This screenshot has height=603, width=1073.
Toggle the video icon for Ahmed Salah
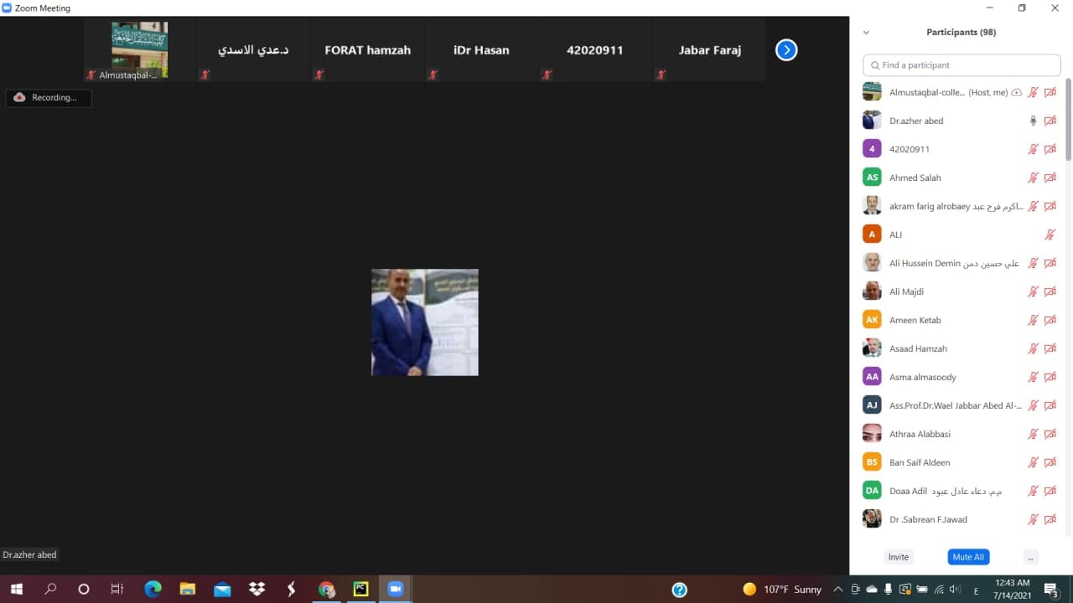coord(1050,178)
